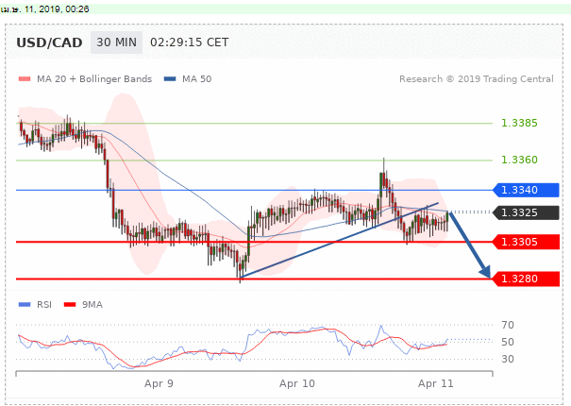Screen dimensions: 571x406
Task: Click the 9MA red legend swatch
Action: 70,304
